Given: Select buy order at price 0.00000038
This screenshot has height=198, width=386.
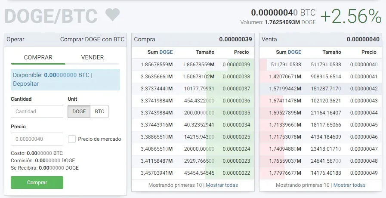Looking at the screenshot, I should pos(193,77).
